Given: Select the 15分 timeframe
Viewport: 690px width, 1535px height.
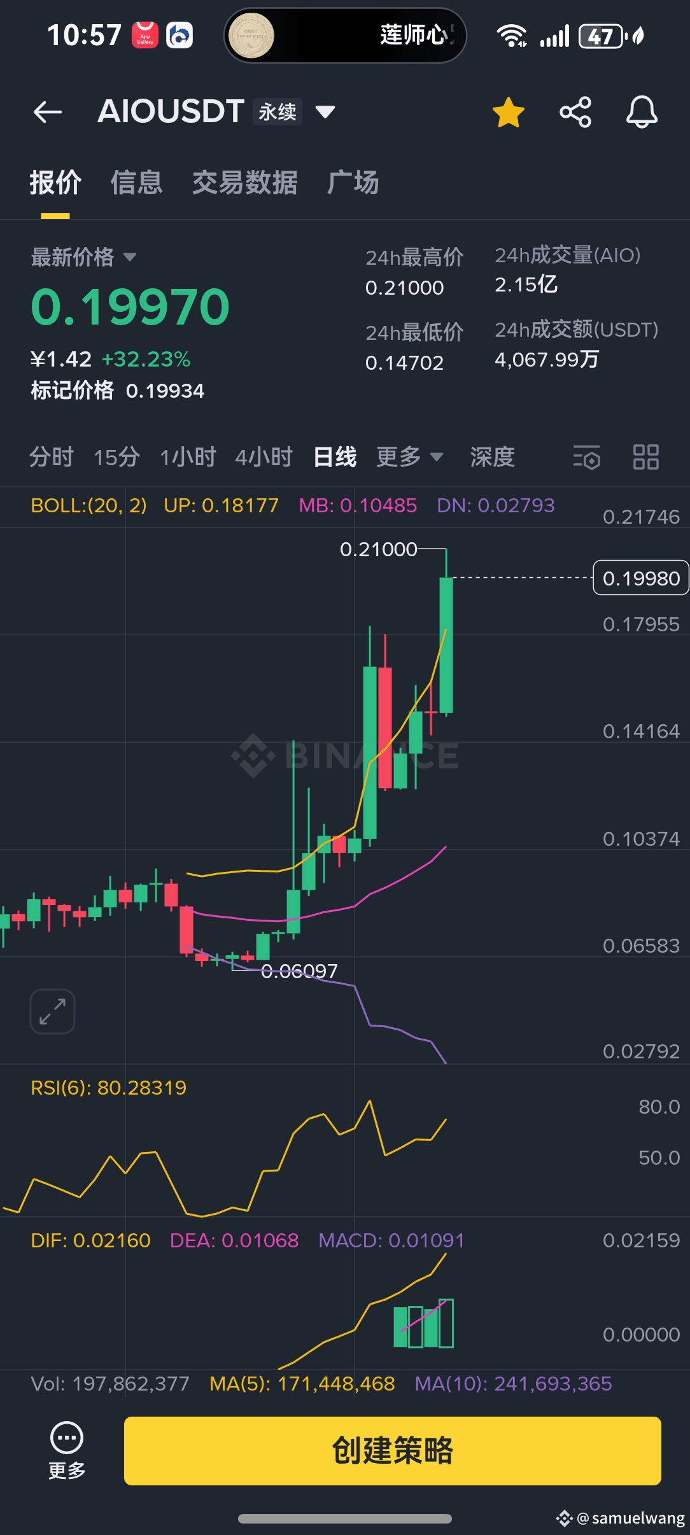Looking at the screenshot, I should tap(116, 457).
